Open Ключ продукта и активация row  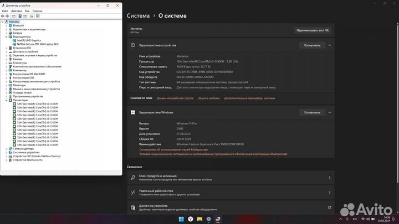(231, 178)
